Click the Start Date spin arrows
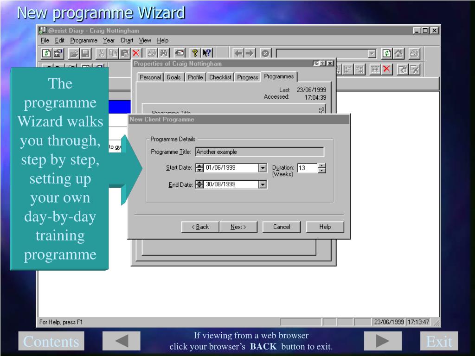 199,168
